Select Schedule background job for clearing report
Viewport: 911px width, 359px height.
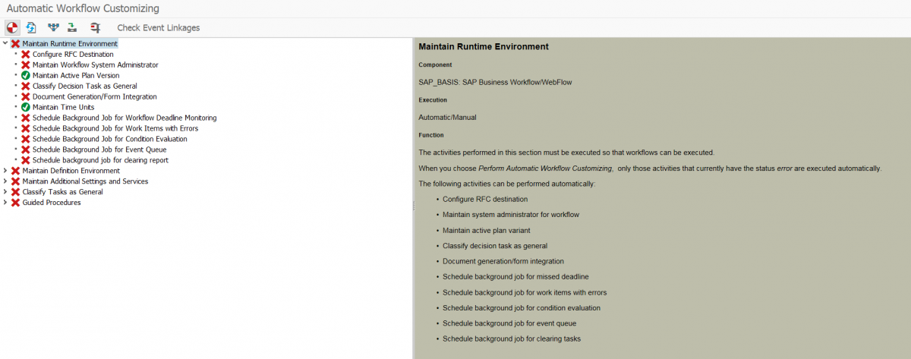(x=100, y=160)
